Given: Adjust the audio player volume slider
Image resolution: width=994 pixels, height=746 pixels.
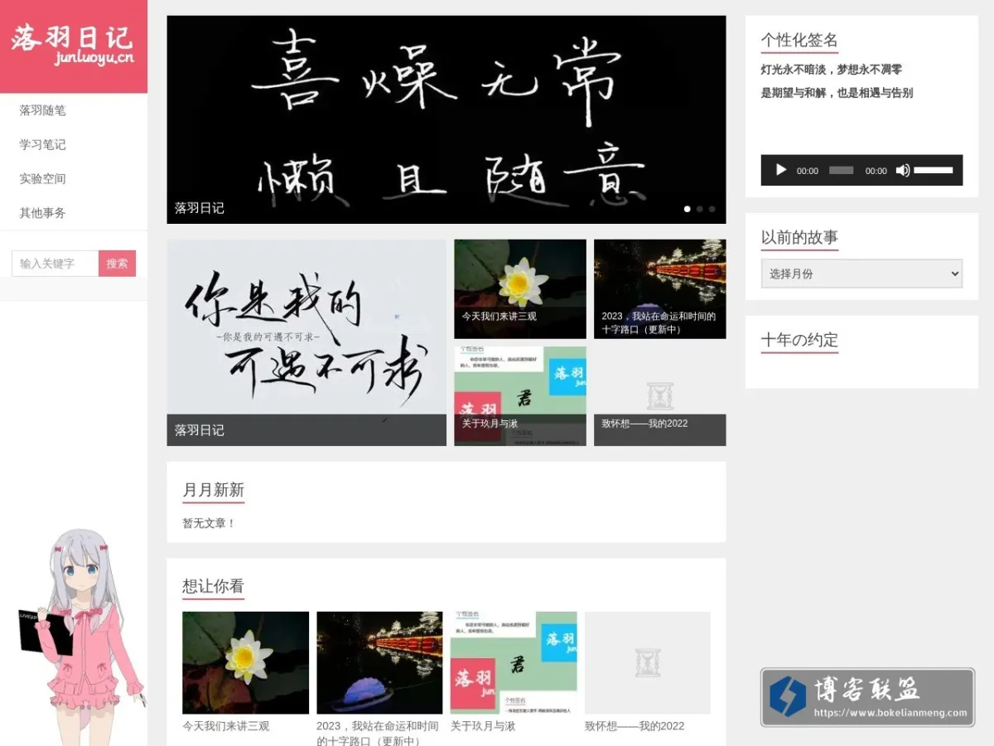Looking at the screenshot, I should point(934,170).
